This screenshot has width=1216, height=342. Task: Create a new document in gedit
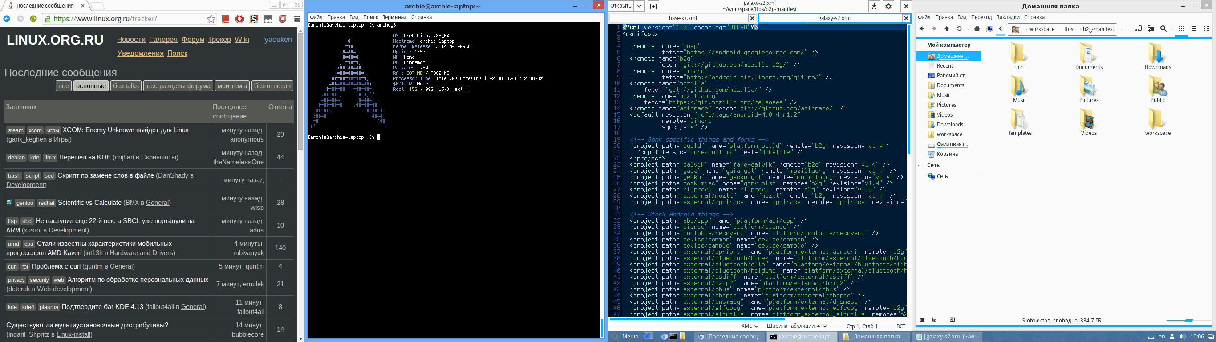(653, 6)
